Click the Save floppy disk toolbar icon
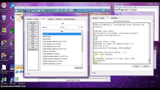160x90 pixels. (x=25, y=10)
